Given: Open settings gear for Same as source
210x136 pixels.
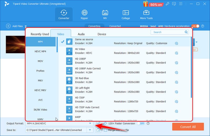Looking at the screenshot, I should click(176, 43).
